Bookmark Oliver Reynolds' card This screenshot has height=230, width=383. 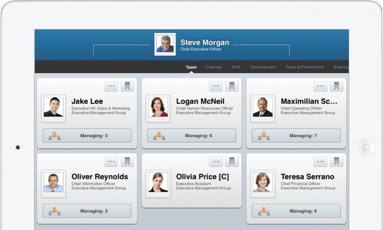click(127, 162)
